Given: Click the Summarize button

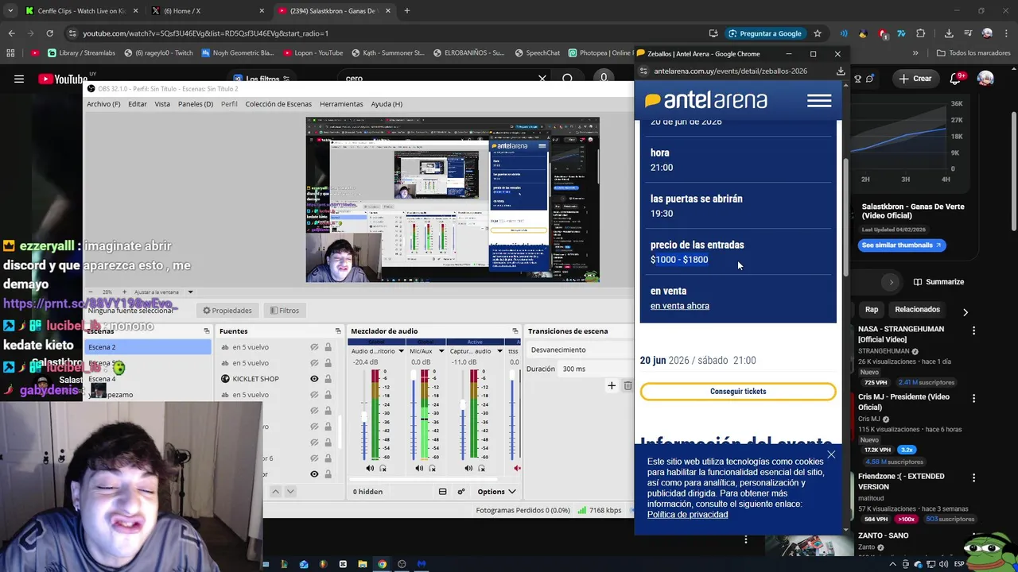Looking at the screenshot, I should (938, 282).
